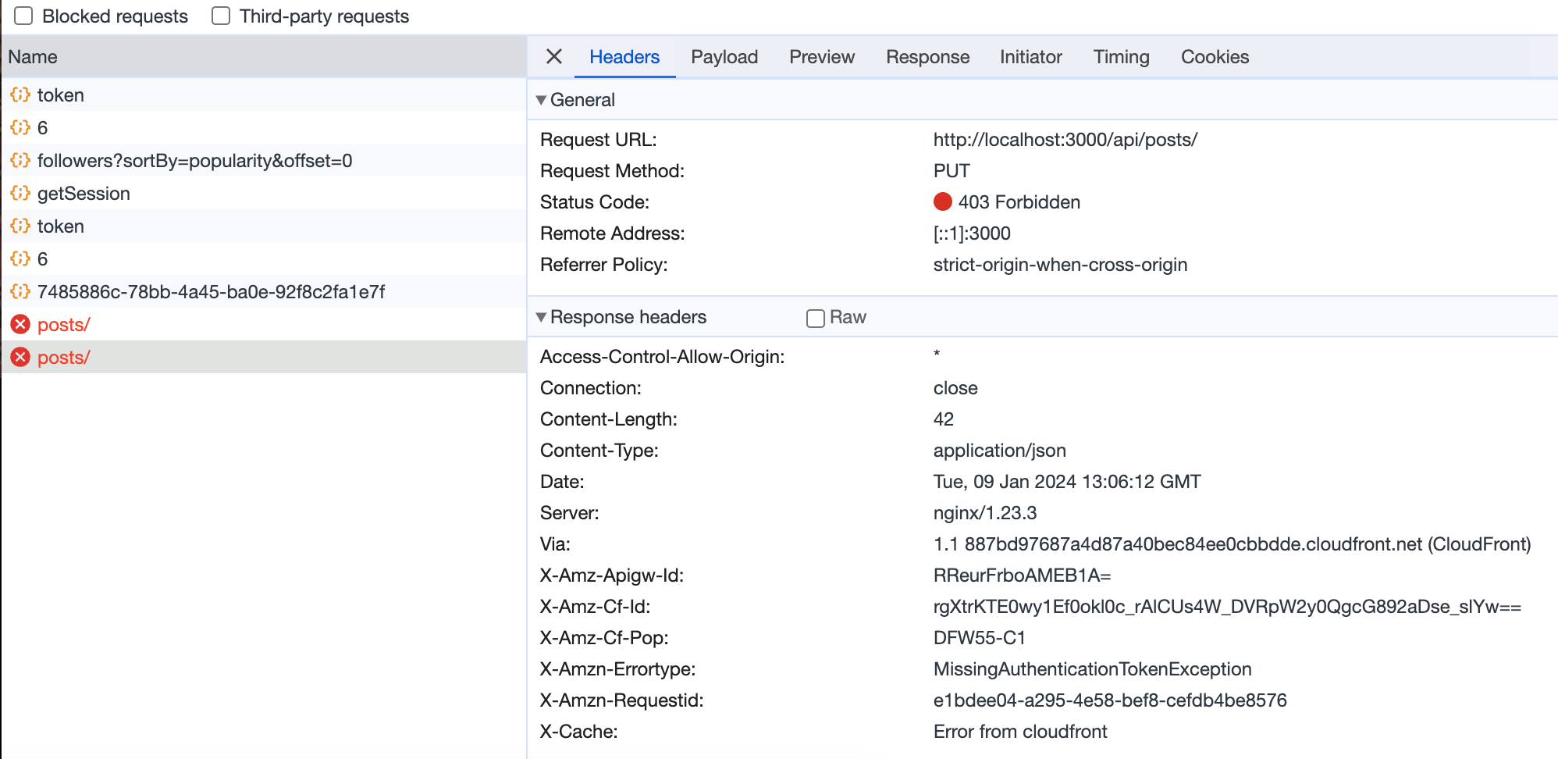
Task: Click the error icon of first posts/ request
Action: tap(20, 324)
